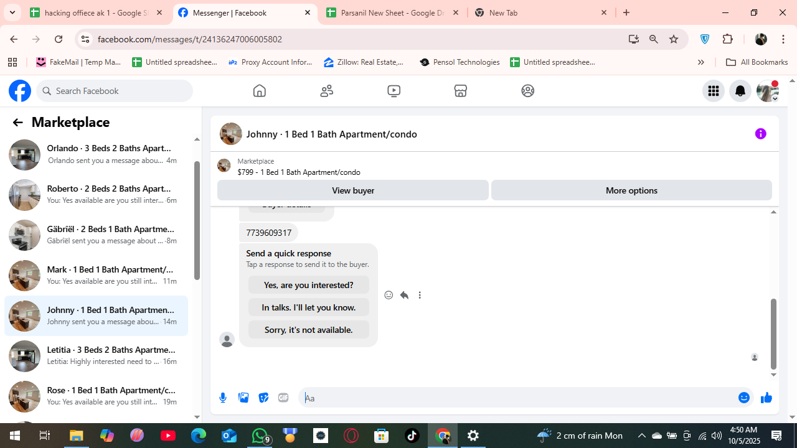Image resolution: width=797 pixels, height=448 pixels.
Task: Open Orlando 3 Beds 2 Baths conversation
Action: [96, 154]
